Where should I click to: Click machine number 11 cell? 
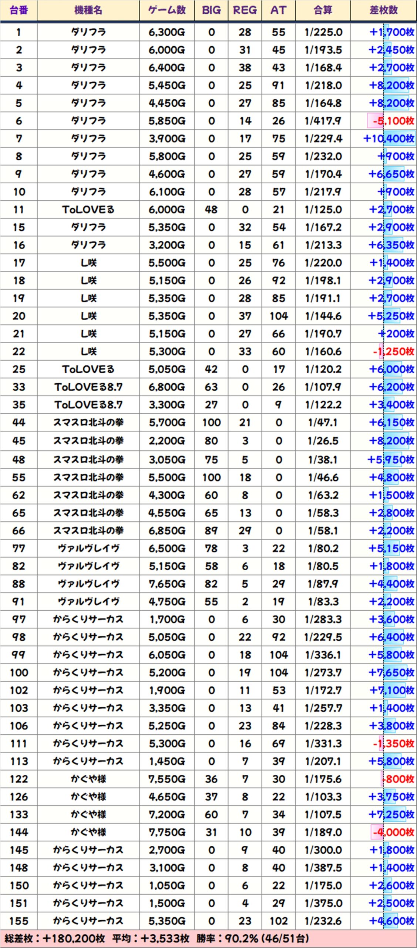pyautogui.click(x=19, y=210)
